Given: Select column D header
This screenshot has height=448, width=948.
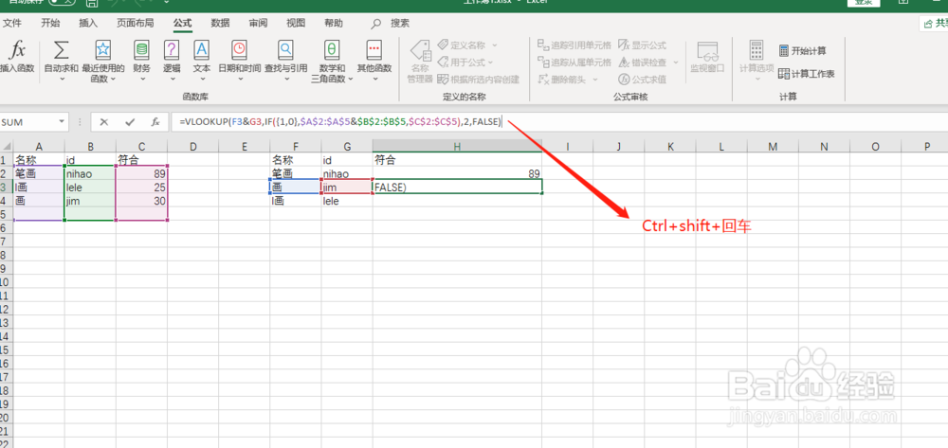Looking at the screenshot, I should tap(192, 146).
